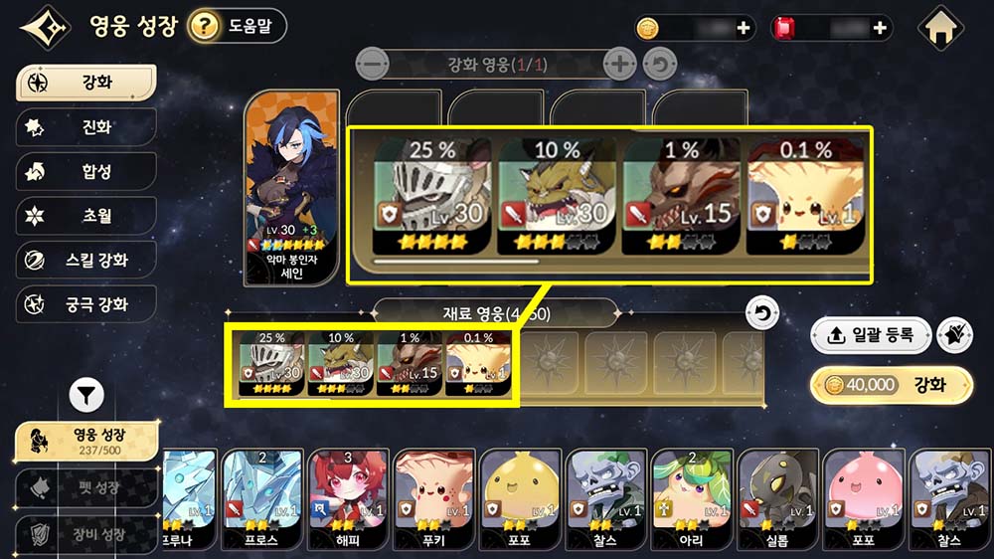Add red gems with plus icon
This screenshot has width=994, height=559.
point(880,28)
